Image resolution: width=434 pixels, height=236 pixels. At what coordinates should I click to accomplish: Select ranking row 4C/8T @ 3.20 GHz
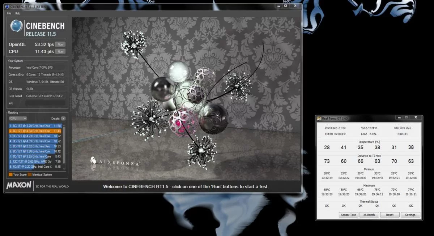(x=35, y=167)
